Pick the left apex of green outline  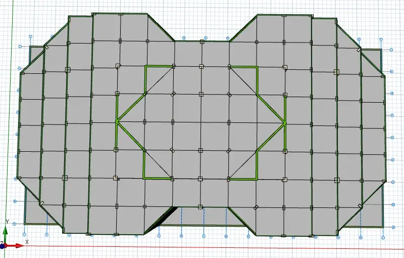point(117,121)
